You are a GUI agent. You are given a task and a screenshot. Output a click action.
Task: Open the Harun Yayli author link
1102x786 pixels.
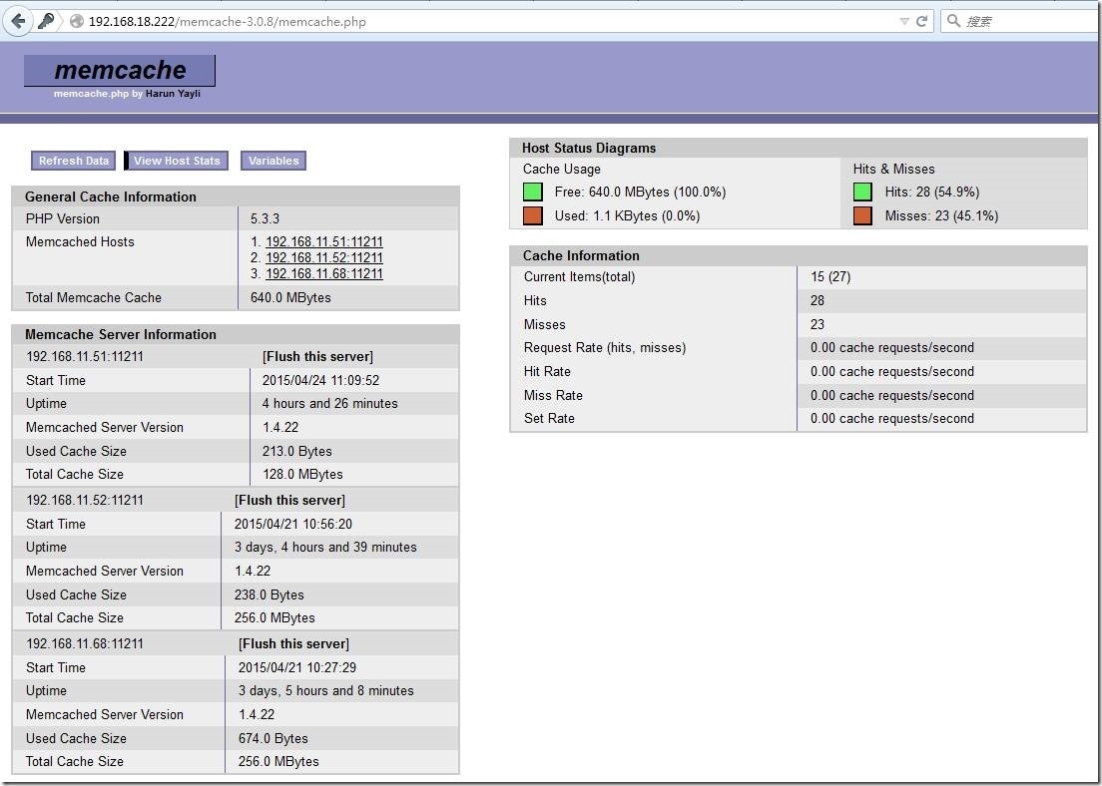point(173,94)
